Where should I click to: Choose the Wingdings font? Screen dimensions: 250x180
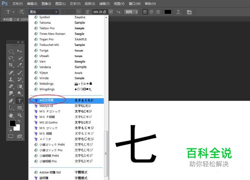[66, 89]
